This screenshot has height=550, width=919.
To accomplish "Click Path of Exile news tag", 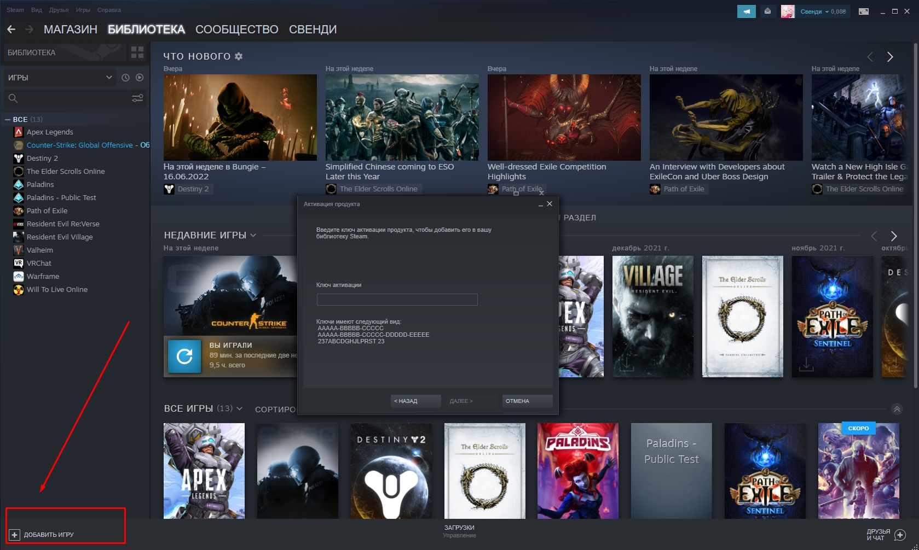I will tap(679, 189).
